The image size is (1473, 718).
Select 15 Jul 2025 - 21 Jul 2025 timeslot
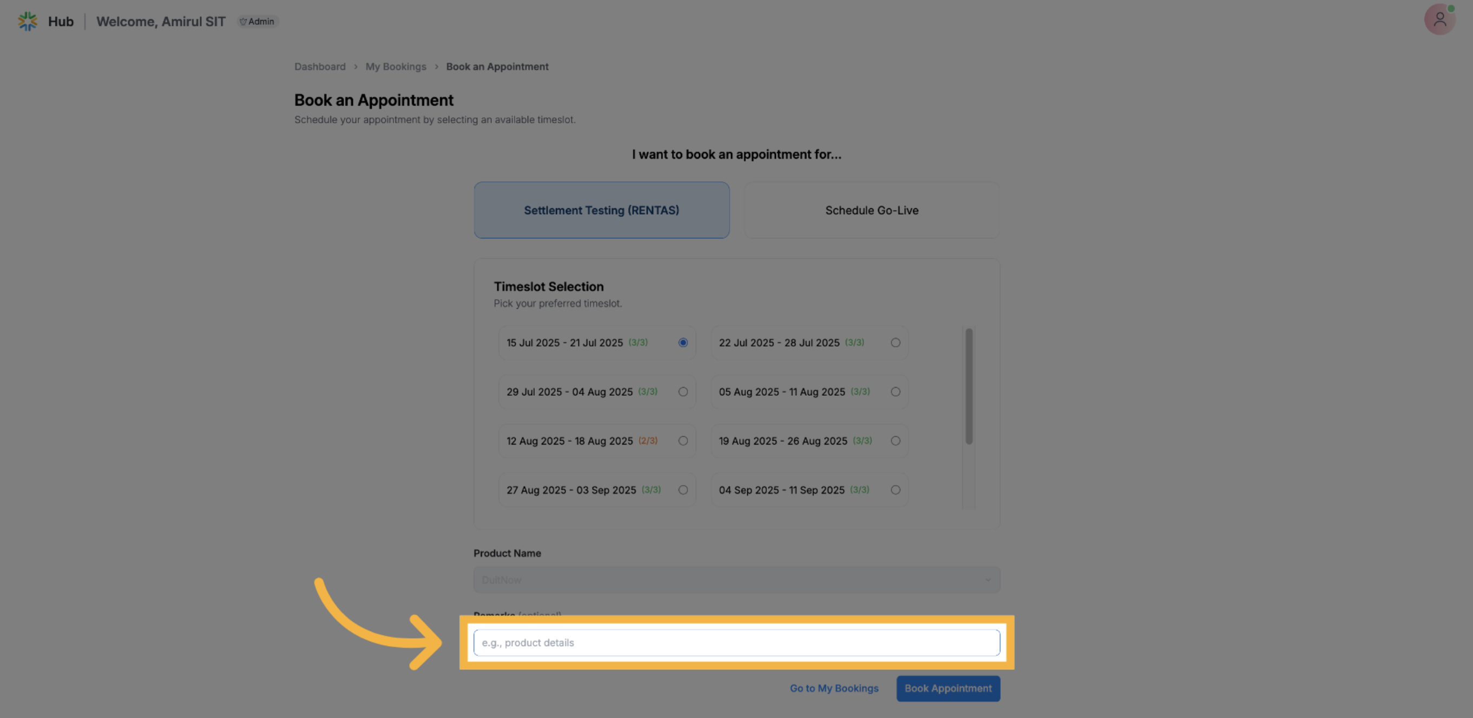(x=683, y=343)
